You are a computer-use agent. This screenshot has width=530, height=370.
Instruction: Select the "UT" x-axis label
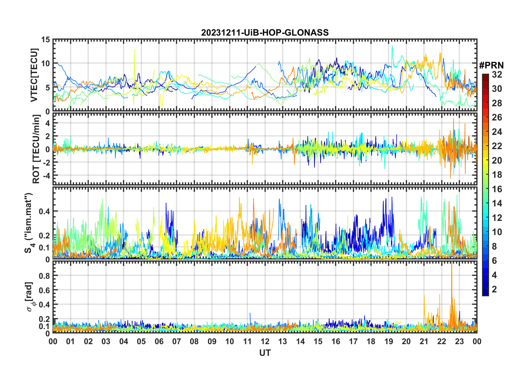[x=265, y=353]
